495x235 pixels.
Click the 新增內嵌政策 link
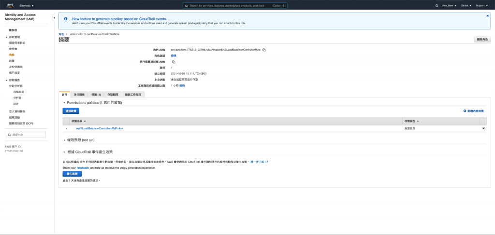coord(474,111)
